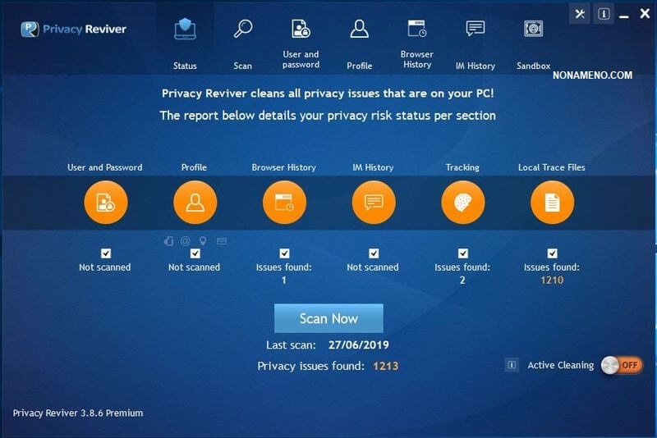Viewport: 657px width, 438px height.
Task: Close the Privacy Reviver window
Action: (x=645, y=14)
